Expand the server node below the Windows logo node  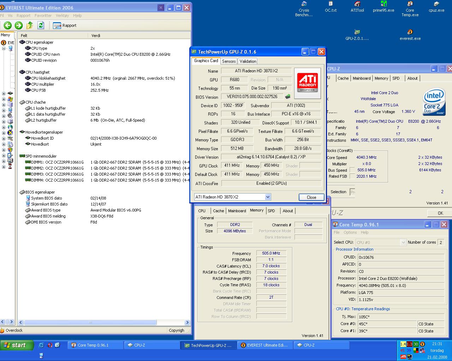click(4, 105)
